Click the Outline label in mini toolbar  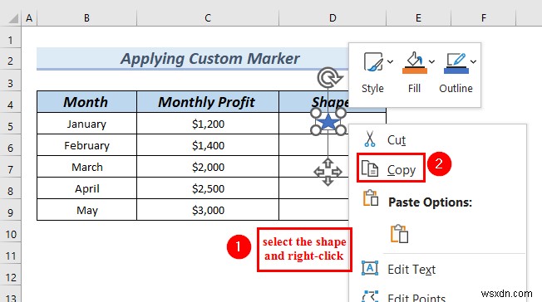click(x=456, y=88)
